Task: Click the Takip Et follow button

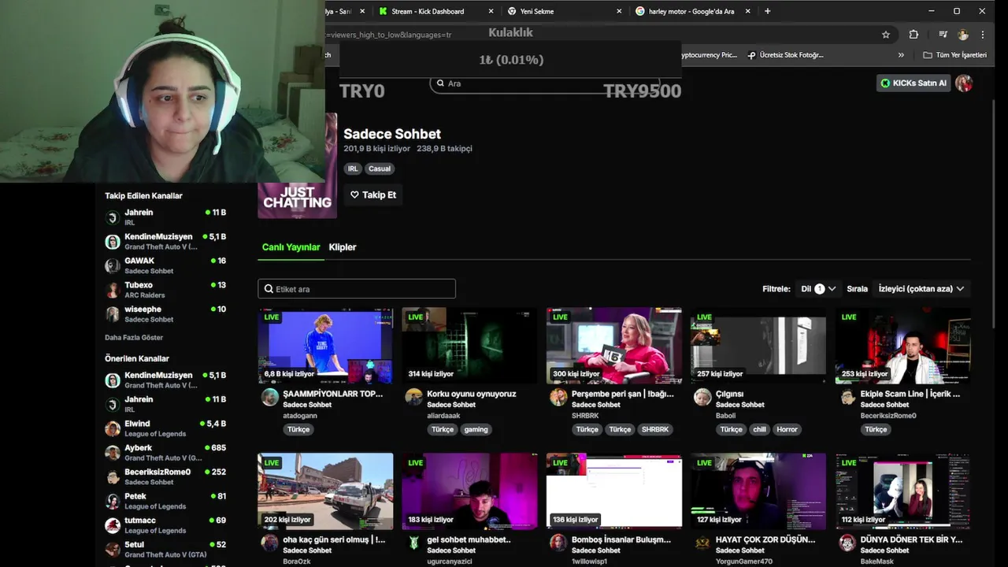Action: pyautogui.click(x=373, y=195)
